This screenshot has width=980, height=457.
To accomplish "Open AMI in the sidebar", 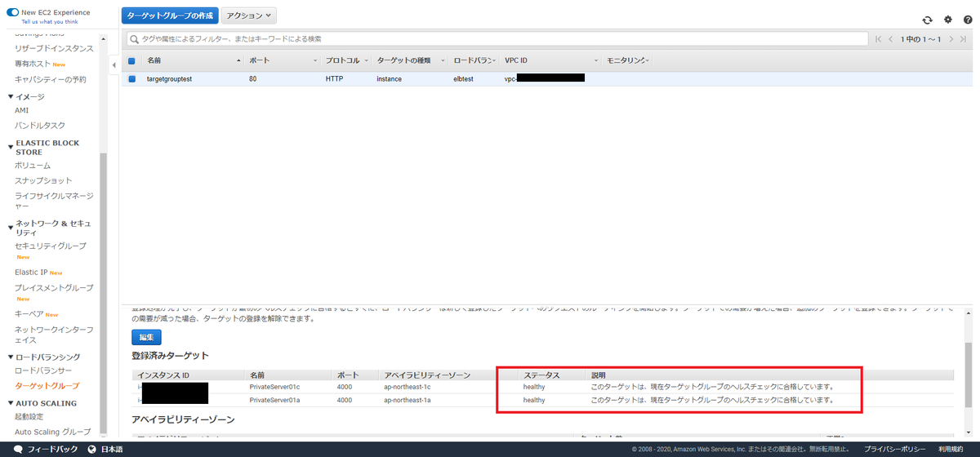I will [22, 110].
